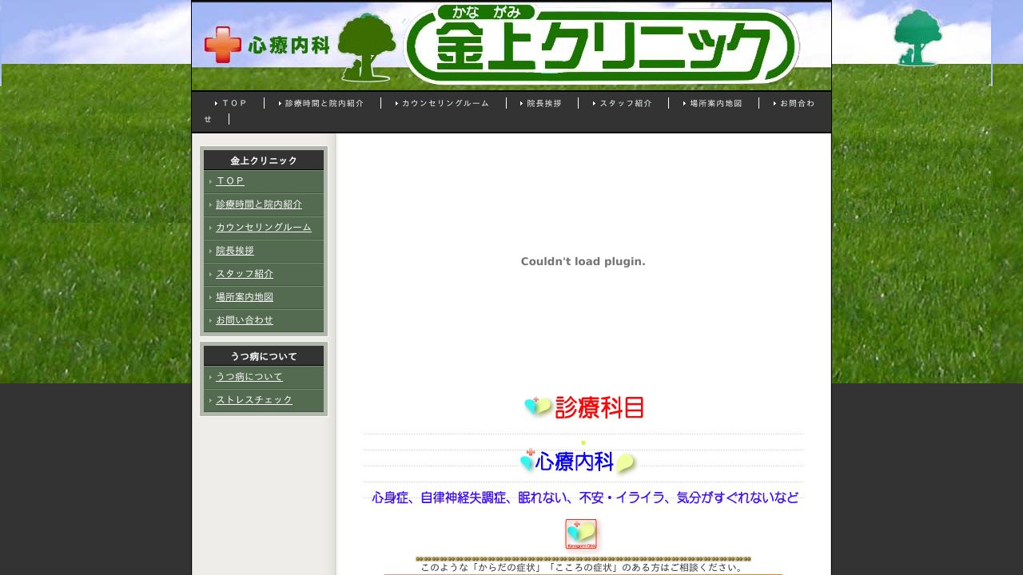The image size is (1023, 575).
Task: Click the ＴＯＰ sidebar entry
Action: coord(230,181)
